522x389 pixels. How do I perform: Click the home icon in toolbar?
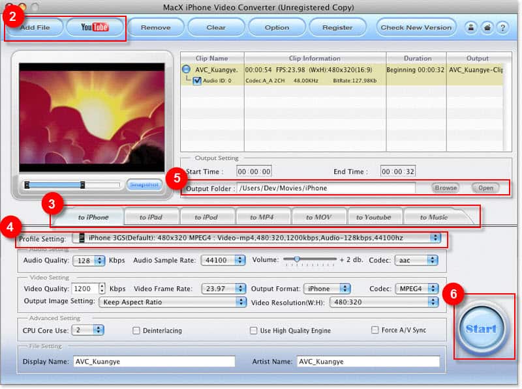click(x=487, y=27)
